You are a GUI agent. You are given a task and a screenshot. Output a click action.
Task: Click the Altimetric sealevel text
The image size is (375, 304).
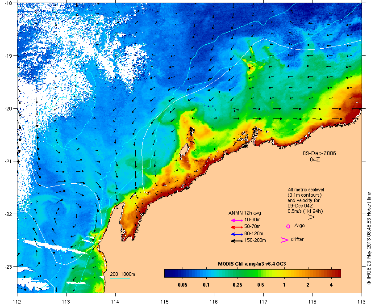pos(306,190)
